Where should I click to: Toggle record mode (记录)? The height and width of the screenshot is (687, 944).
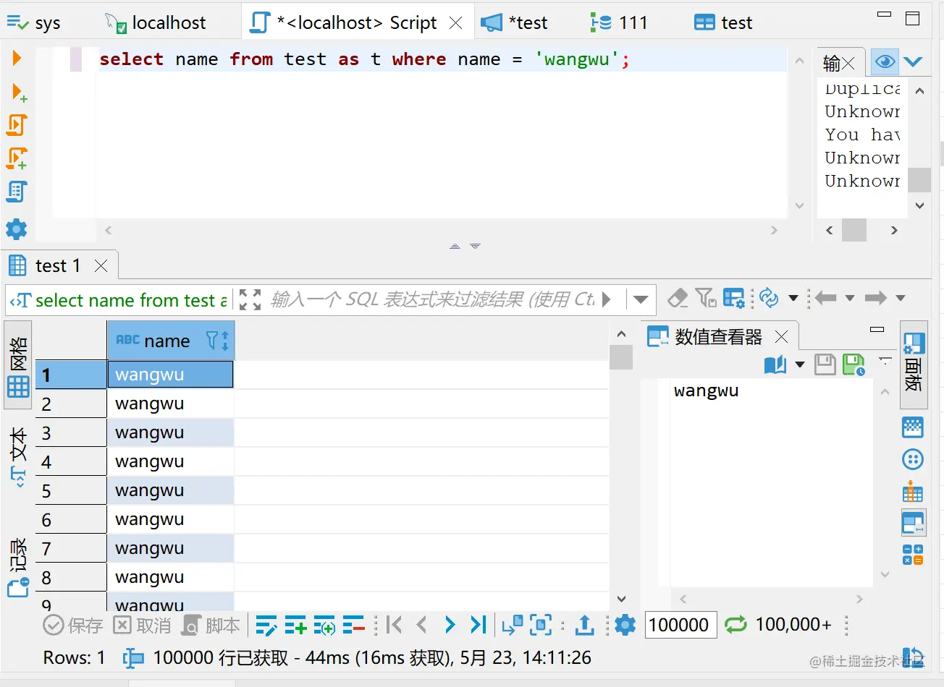pos(18,566)
